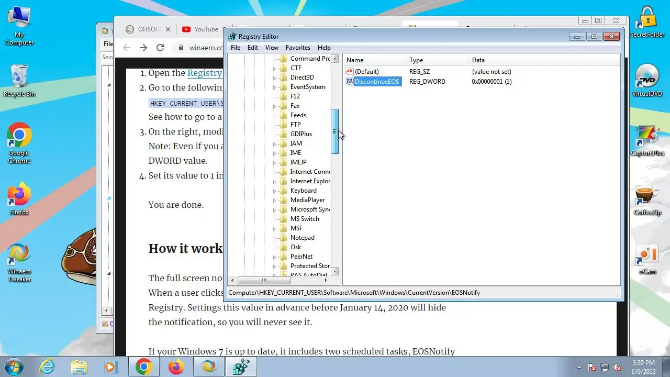Expand the IMEJP registry key
Image resolution: width=670 pixels, height=377 pixels.
(274, 162)
